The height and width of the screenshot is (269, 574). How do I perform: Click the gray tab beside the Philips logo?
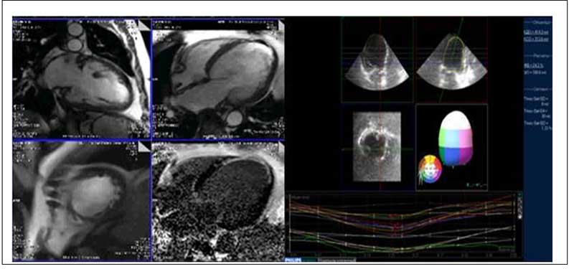click(x=337, y=260)
